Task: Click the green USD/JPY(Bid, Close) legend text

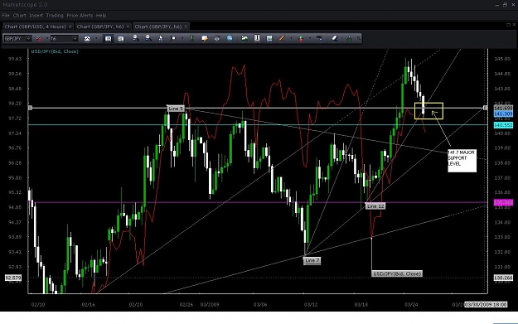Action: 55,51
